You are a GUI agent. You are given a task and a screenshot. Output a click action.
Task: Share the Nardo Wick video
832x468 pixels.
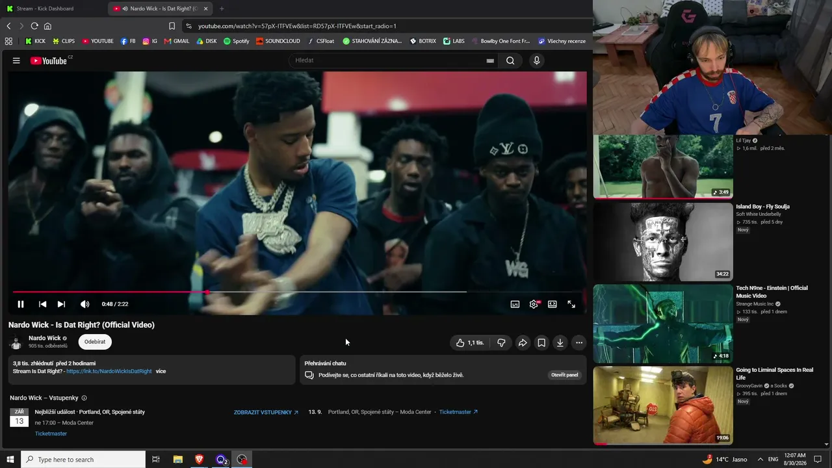pyautogui.click(x=523, y=343)
